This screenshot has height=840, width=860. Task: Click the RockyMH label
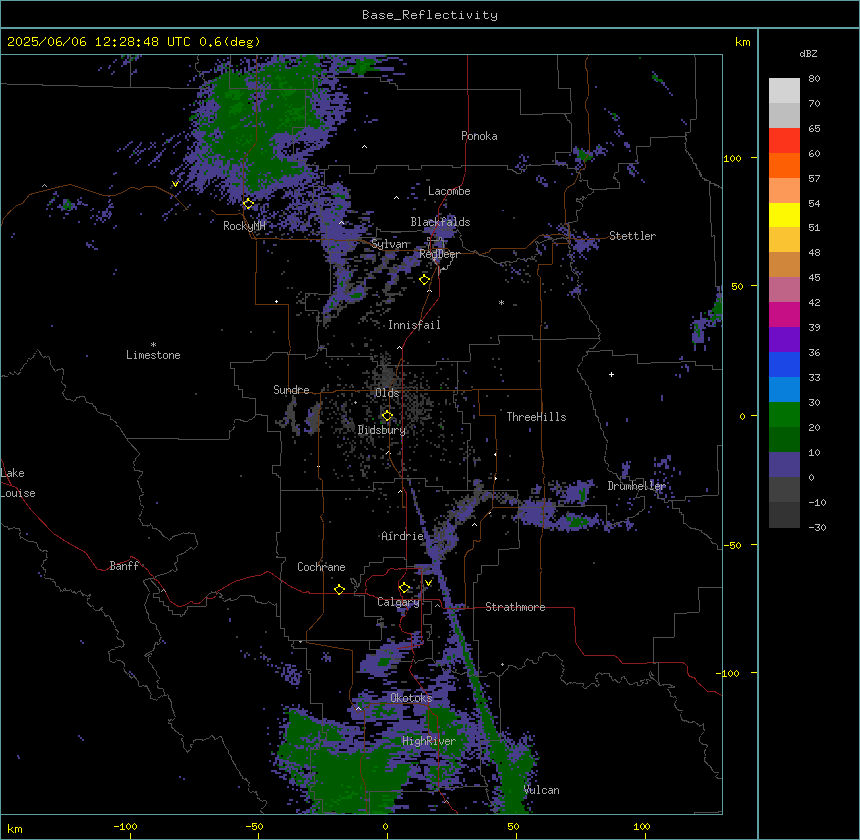[244, 225]
